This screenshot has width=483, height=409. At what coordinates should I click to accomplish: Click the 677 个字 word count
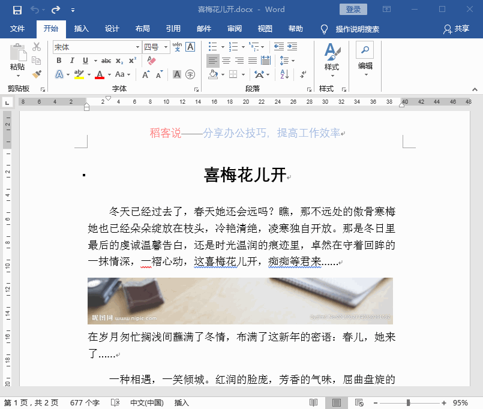click(x=85, y=402)
